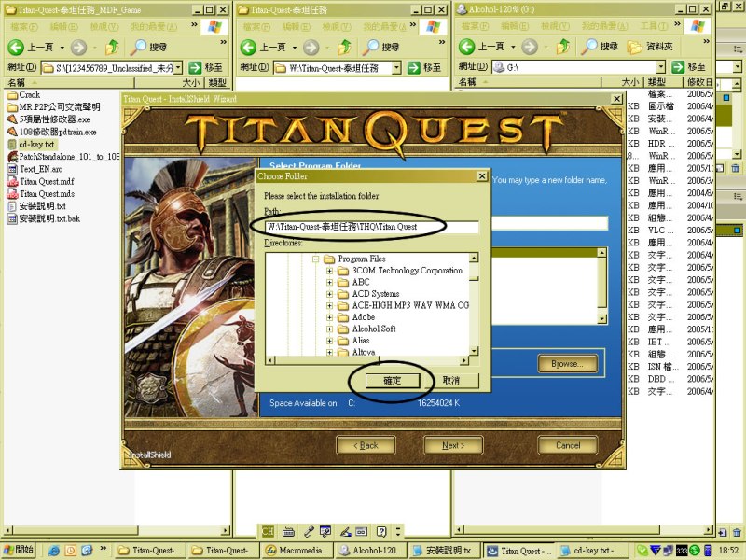Select 5項屬性修改器.exe file icon

pyautogui.click(x=12, y=119)
